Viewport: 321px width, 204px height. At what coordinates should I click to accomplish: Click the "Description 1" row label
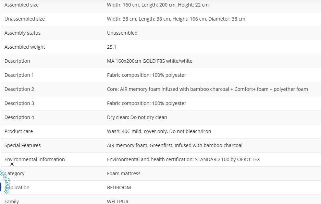(x=19, y=75)
